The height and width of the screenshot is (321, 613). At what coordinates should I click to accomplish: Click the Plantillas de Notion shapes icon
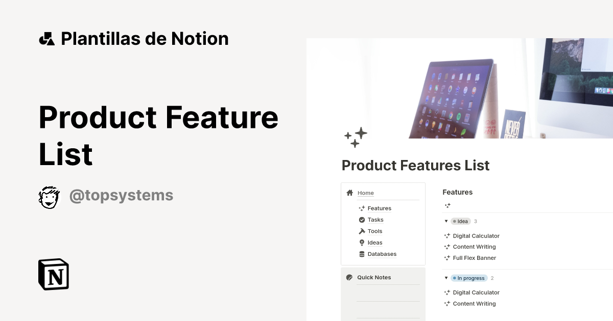(x=46, y=39)
